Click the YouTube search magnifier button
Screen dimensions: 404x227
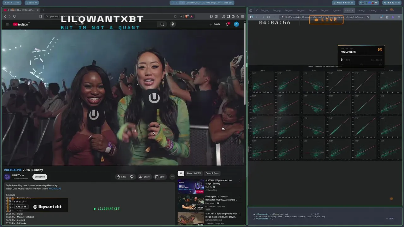[x=162, y=24]
